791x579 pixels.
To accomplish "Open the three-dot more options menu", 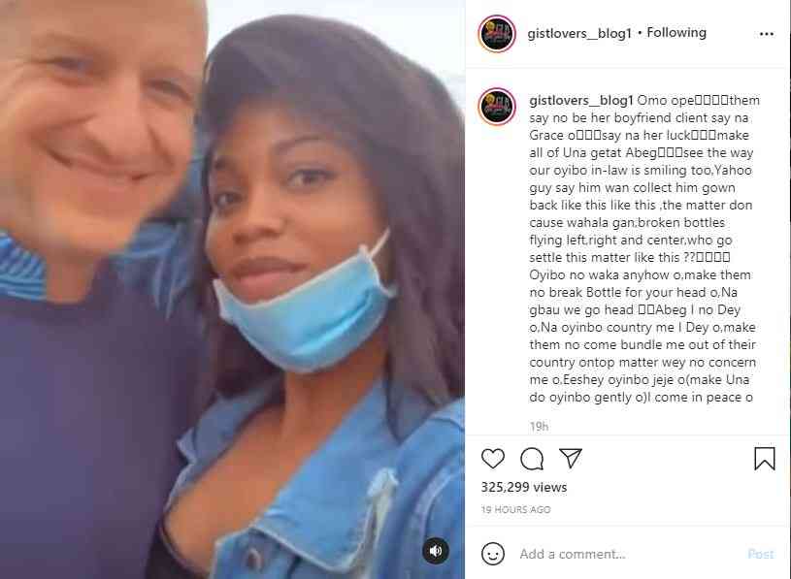I will pyautogui.click(x=767, y=34).
